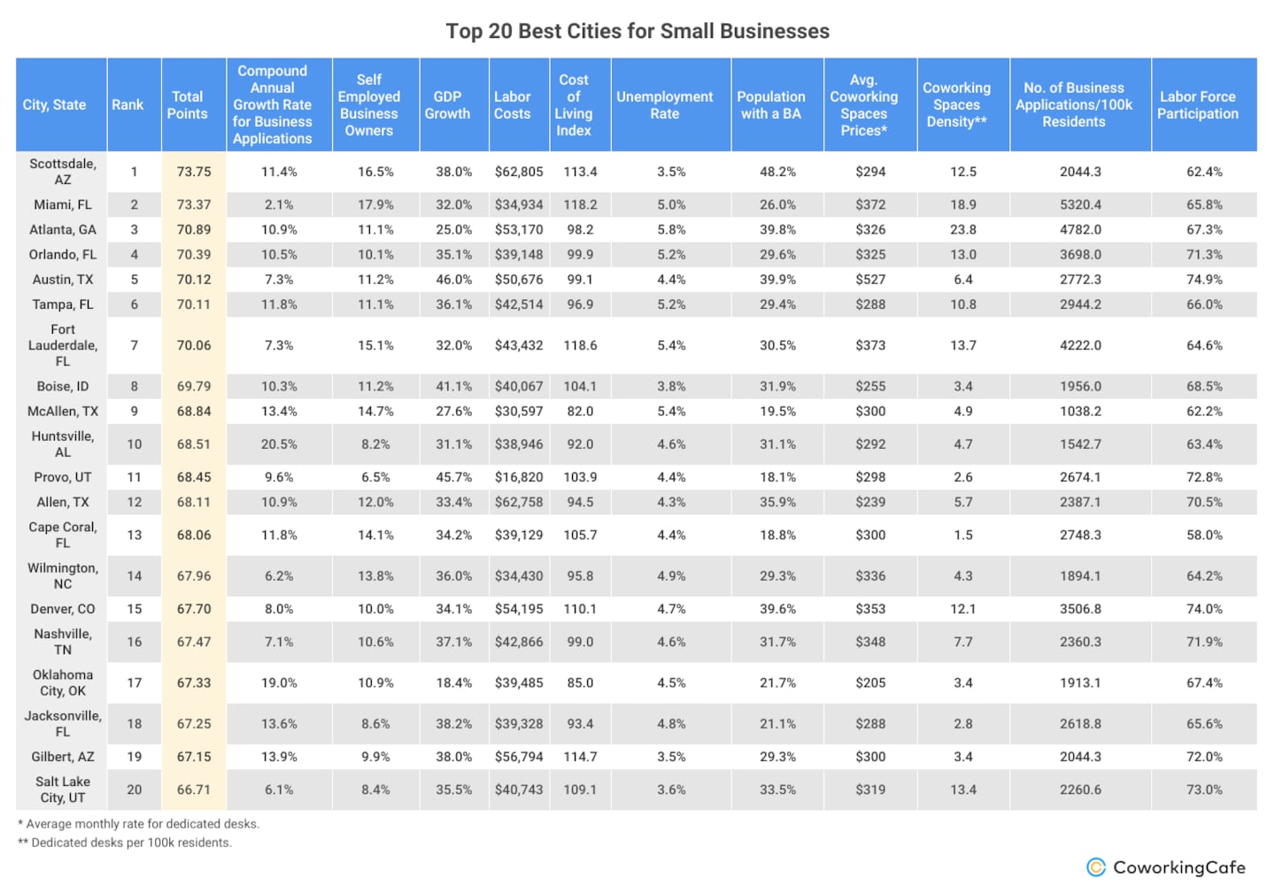Select the Population with a BA header
This screenshot has width=1275, height=894.
point(771,104)
